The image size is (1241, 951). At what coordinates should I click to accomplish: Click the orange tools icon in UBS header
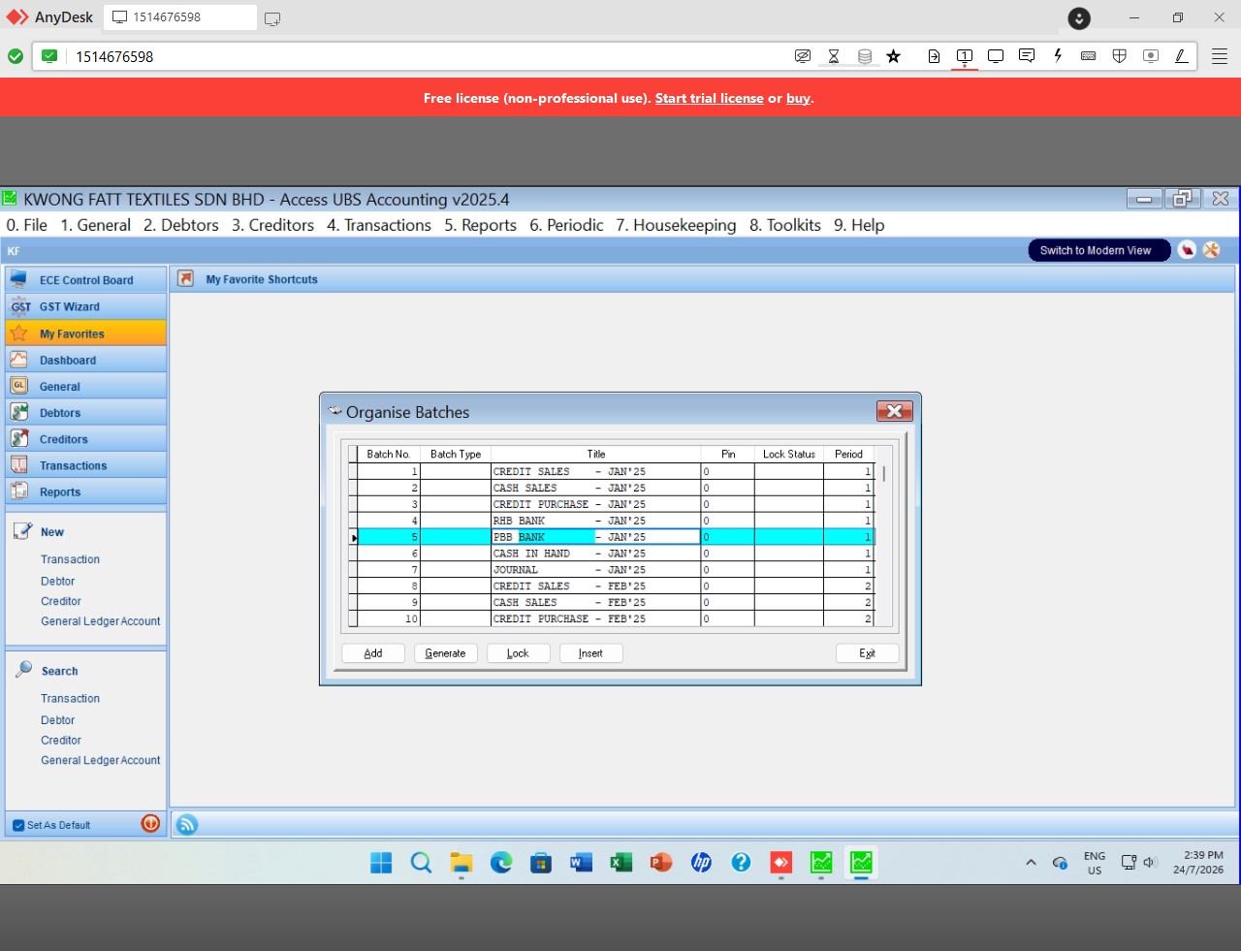1212,250
